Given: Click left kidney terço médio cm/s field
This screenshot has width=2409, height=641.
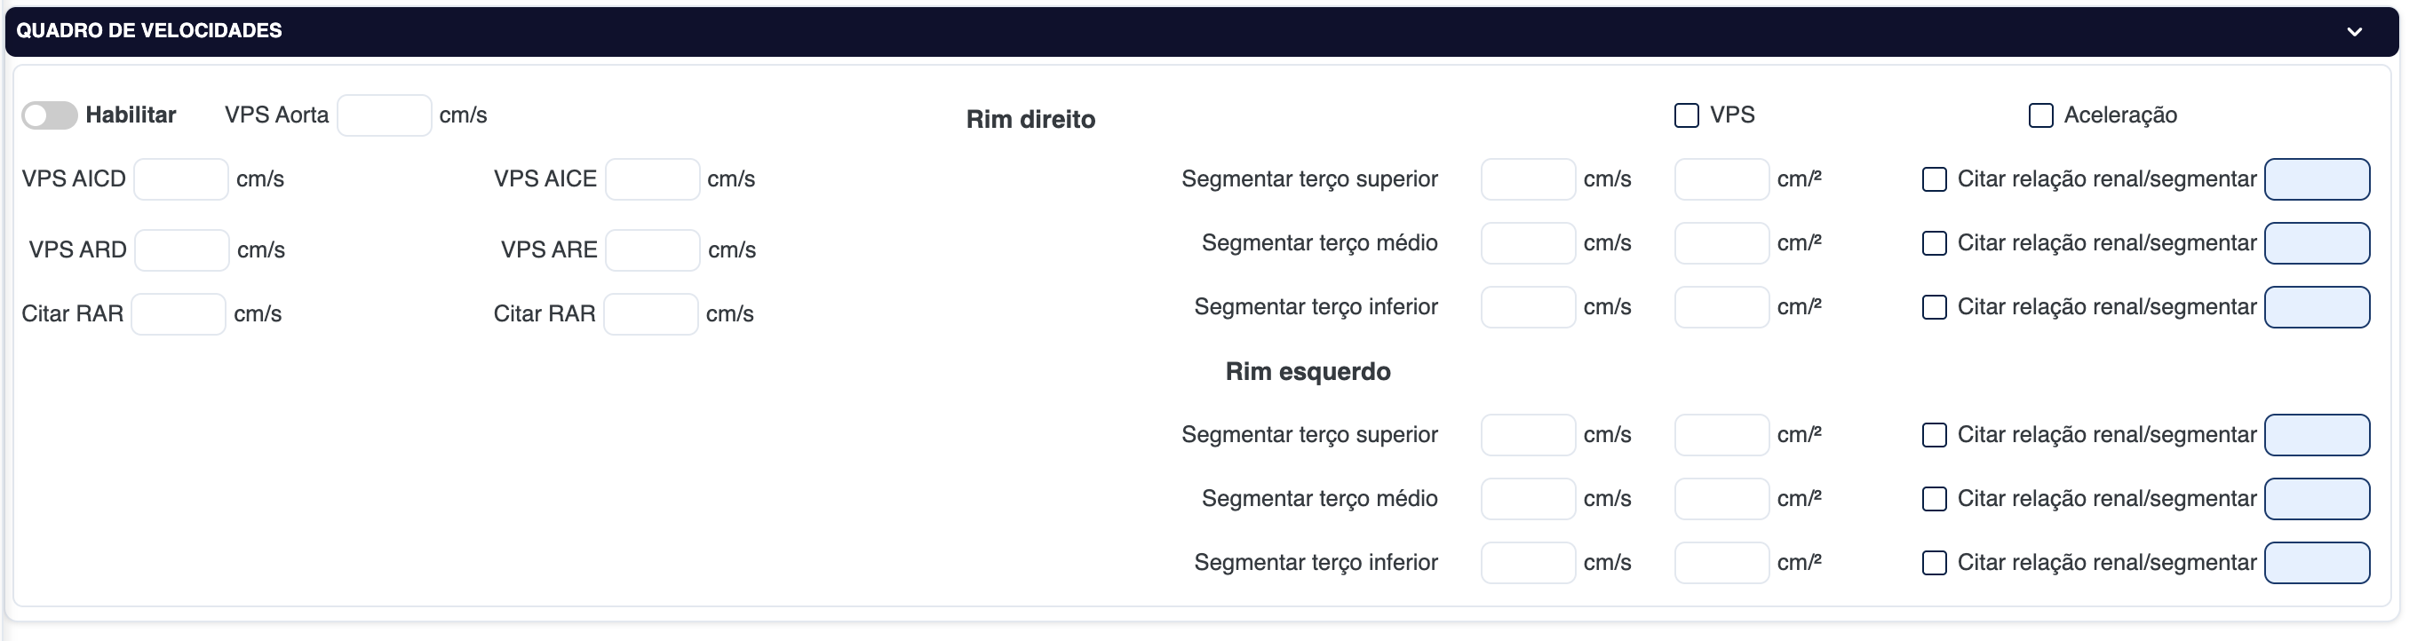Looking at the screenshot, I should pos(1527,499).
